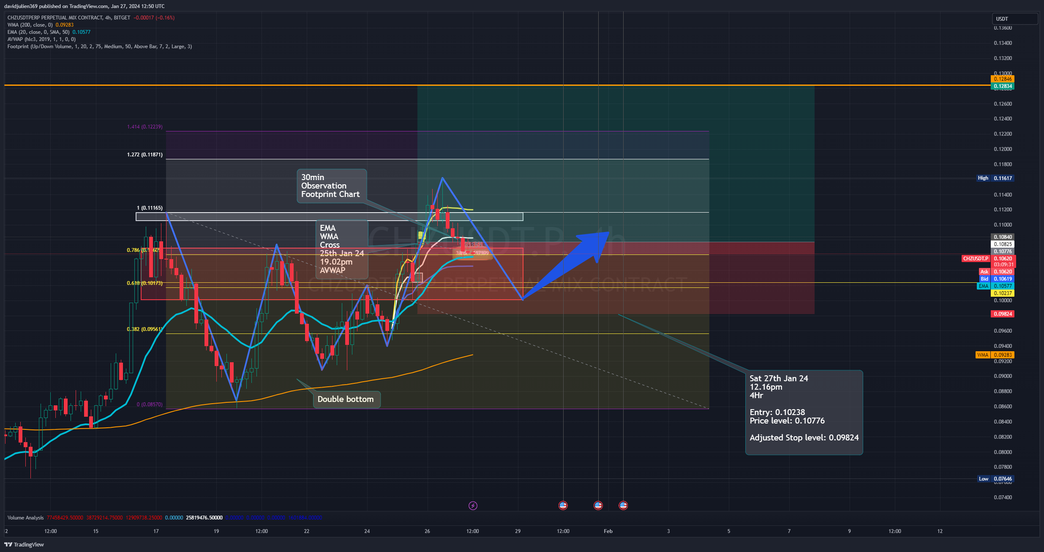Click the 0.10000 price scale value
Viewport: 1044px width, 552px height.
(x=1002, y=301)
